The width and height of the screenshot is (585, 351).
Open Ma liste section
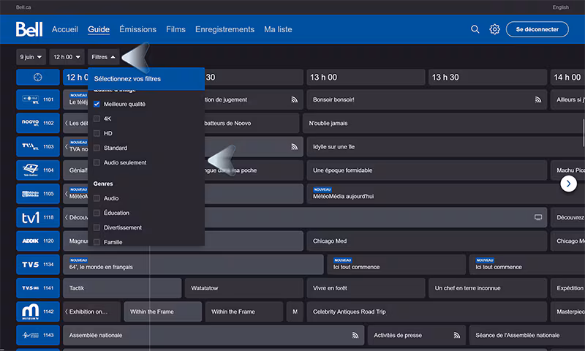click(x=278, y=29)
